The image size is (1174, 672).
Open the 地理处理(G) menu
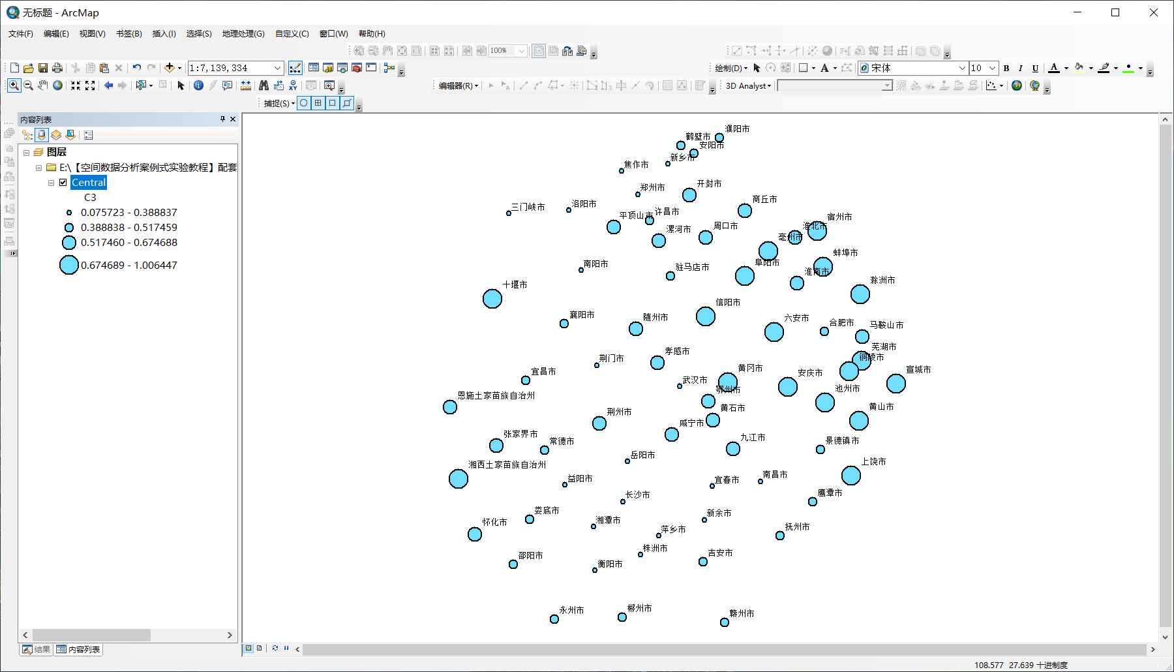tap(243, 34)
